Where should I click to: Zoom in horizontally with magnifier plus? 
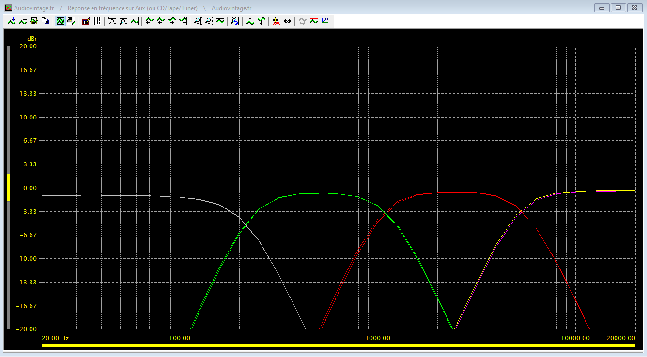click(112, 21)
